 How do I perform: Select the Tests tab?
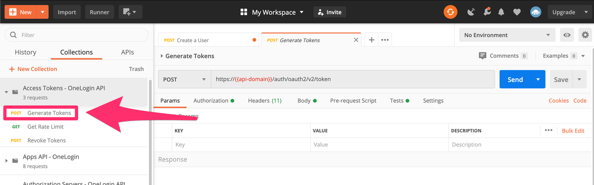coord(399,100)
